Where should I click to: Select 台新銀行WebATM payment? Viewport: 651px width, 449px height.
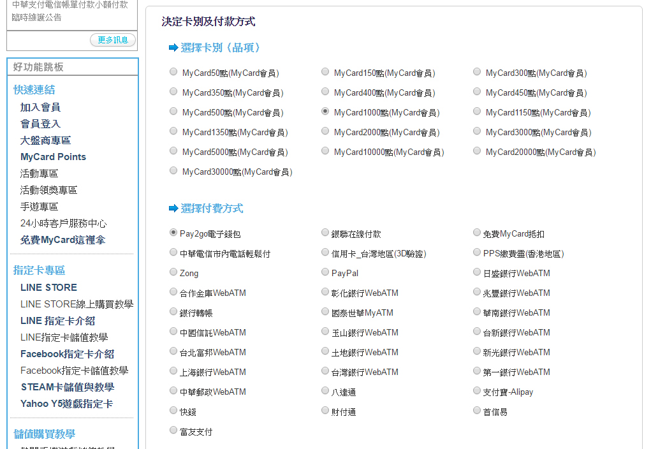point(477,331)
